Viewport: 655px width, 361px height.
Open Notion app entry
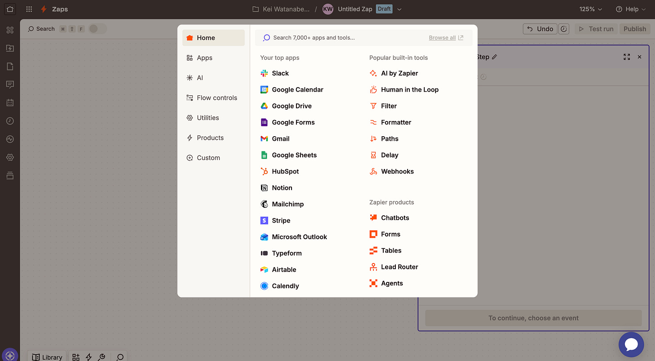pos(276,188)
